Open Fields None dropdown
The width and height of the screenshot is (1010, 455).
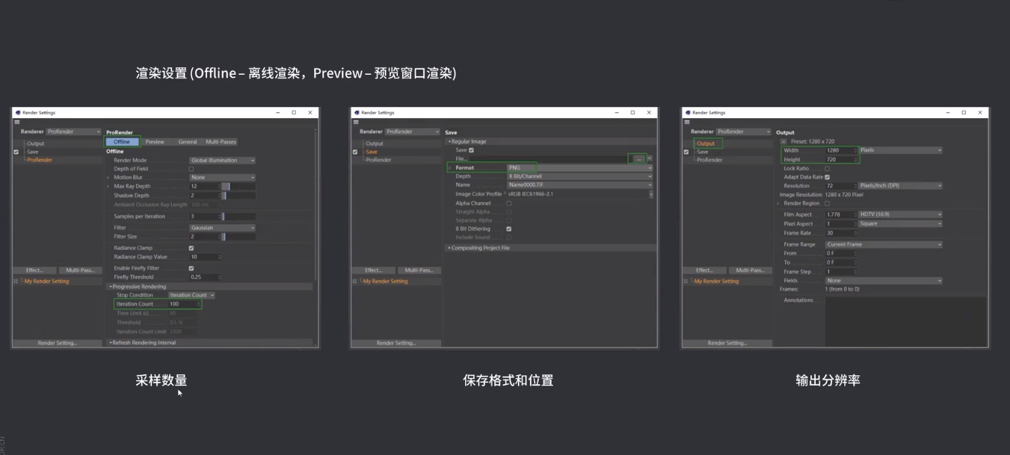884,281
